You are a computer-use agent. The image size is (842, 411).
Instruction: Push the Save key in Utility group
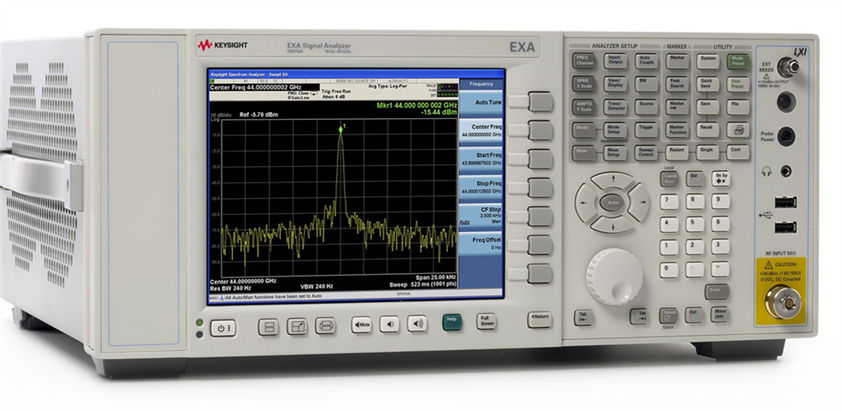pyautogui.click(x=708, y=107)
